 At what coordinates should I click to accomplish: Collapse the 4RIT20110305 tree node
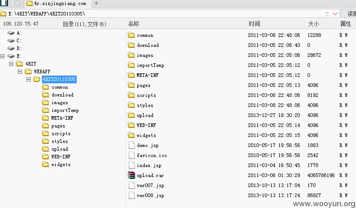tap(28, 80)
